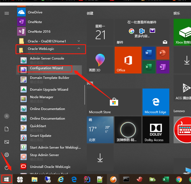Open Documents from the start sidebar
Screen dimensions: 191x184
pos(7,129)
